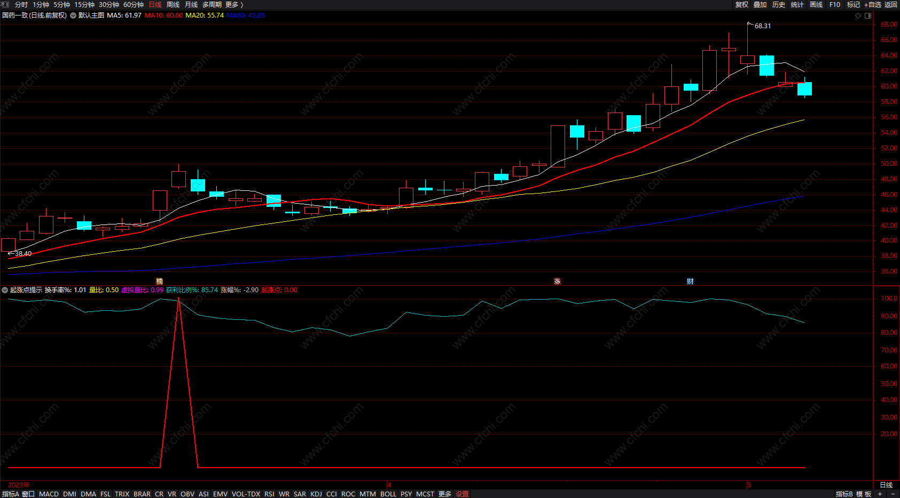This screenshot has height=498, width=900.
Task: Select the ROC indicator tab
Action: (348, 494)
